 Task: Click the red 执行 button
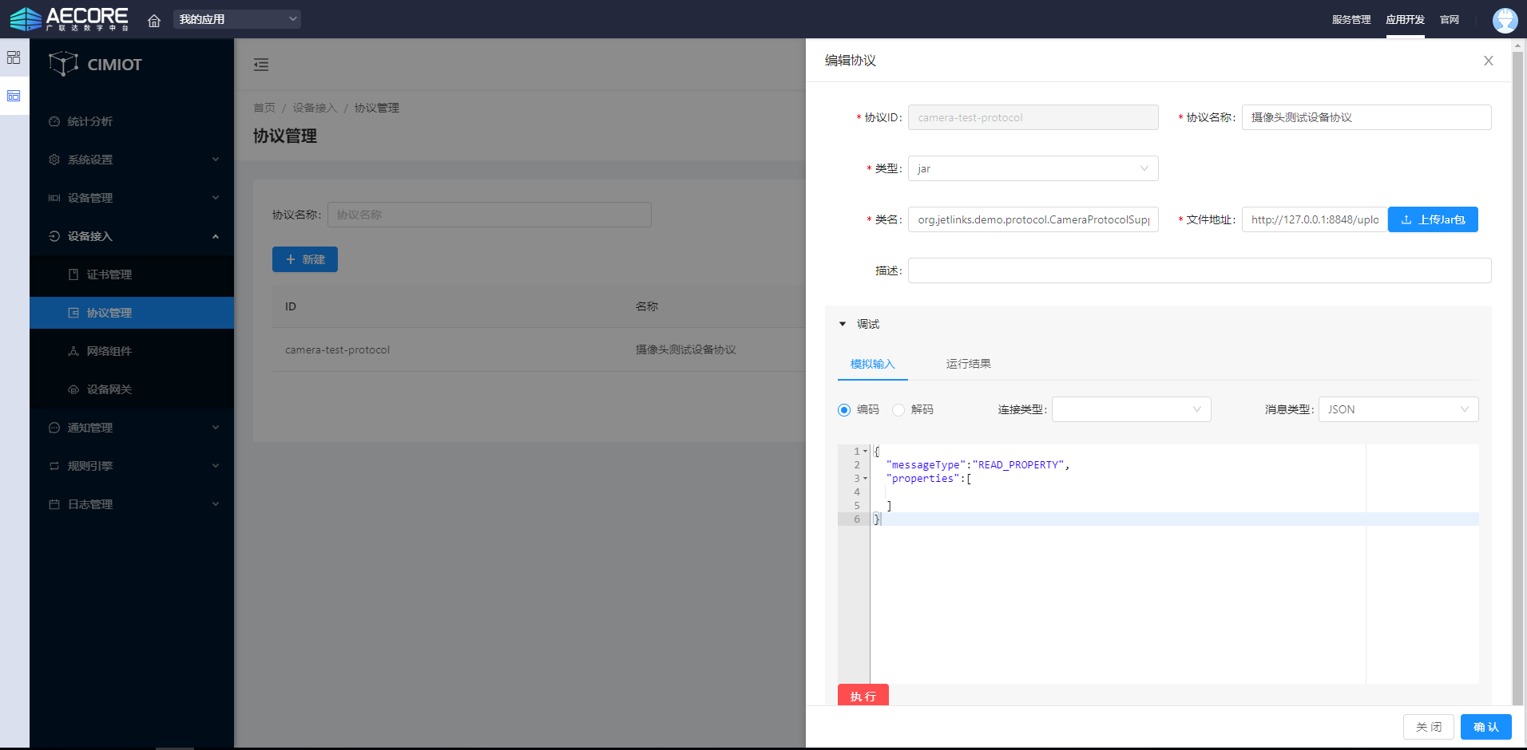[x=863, y=696]
